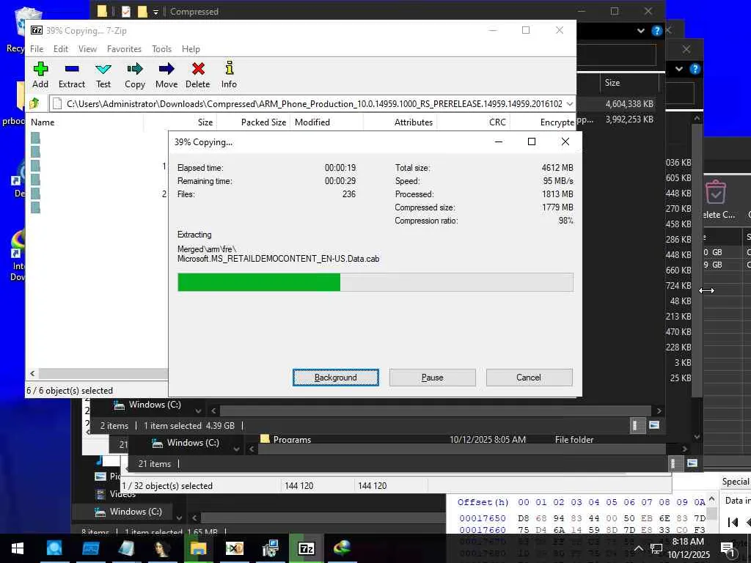
Task: Open the taskbar Search icon
Action: (54, 548)
